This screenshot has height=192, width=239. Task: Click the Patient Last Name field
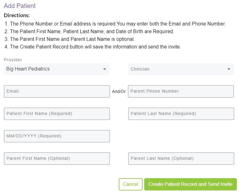(181, 114)
